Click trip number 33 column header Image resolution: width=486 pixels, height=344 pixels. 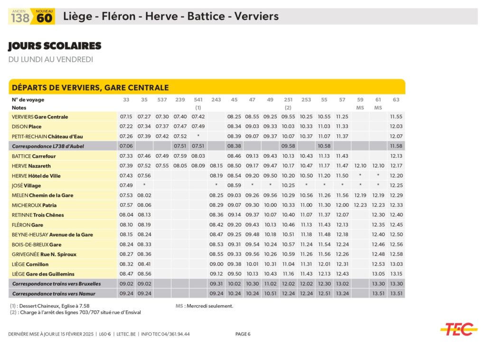pyautogui.click(x=126, y=100)
